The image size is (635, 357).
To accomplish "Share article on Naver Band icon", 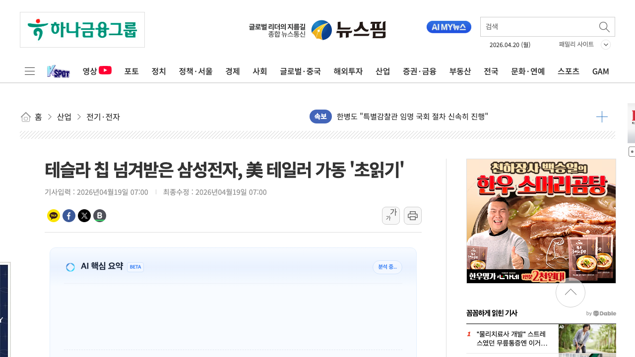I will [100, 216].
